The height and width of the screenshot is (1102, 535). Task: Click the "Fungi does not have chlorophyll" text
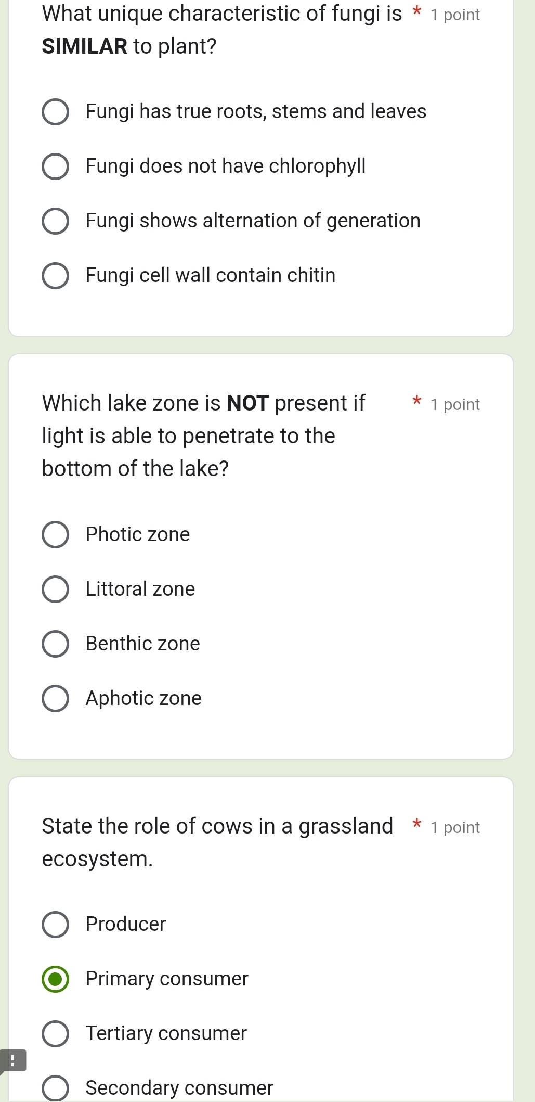[225, 166]
